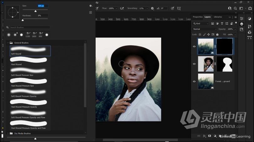Click the Search Brushes input field
This screenshot has height=142, width=254.
(29, 27)
